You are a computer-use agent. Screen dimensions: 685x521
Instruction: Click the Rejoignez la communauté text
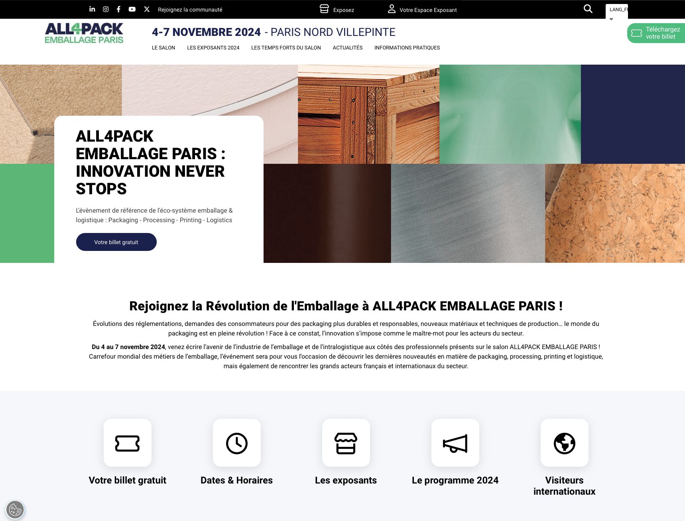point(190,10)
